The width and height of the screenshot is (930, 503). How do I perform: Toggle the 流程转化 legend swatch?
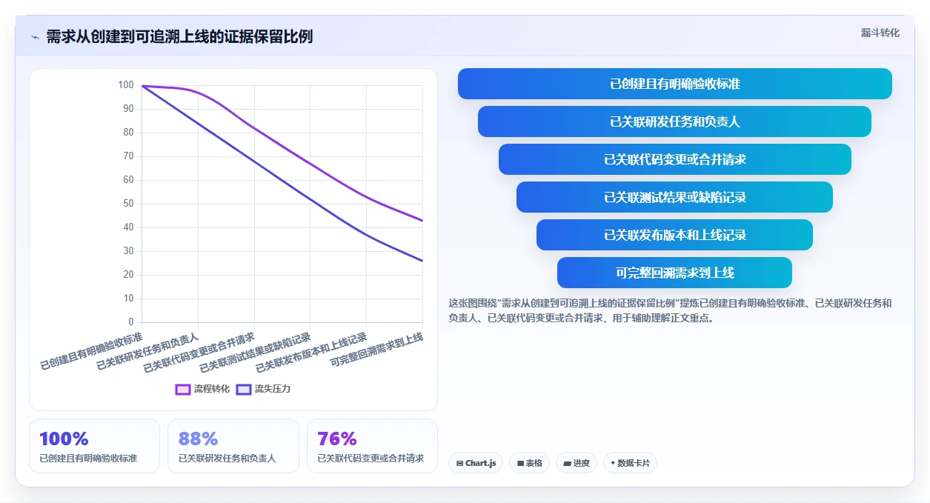(183, 389)
